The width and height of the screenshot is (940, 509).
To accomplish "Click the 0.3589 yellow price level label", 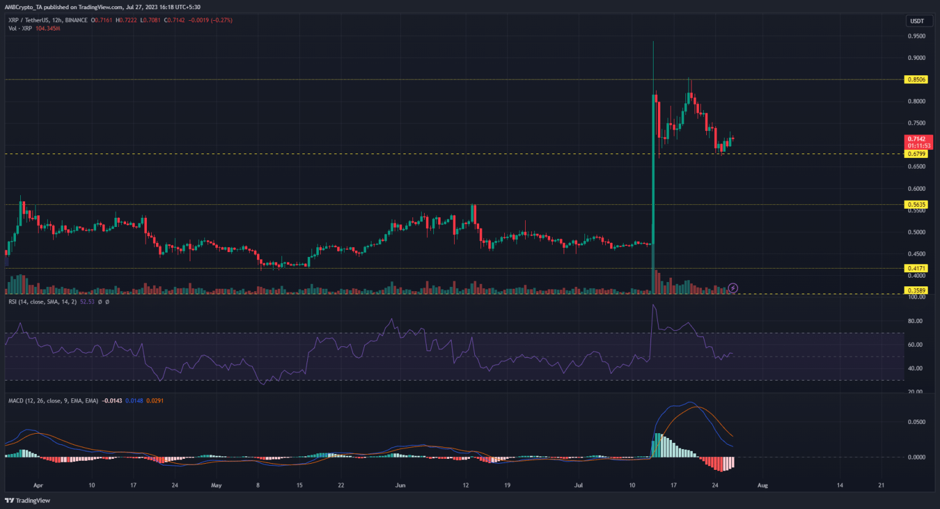I will point(916,291).
